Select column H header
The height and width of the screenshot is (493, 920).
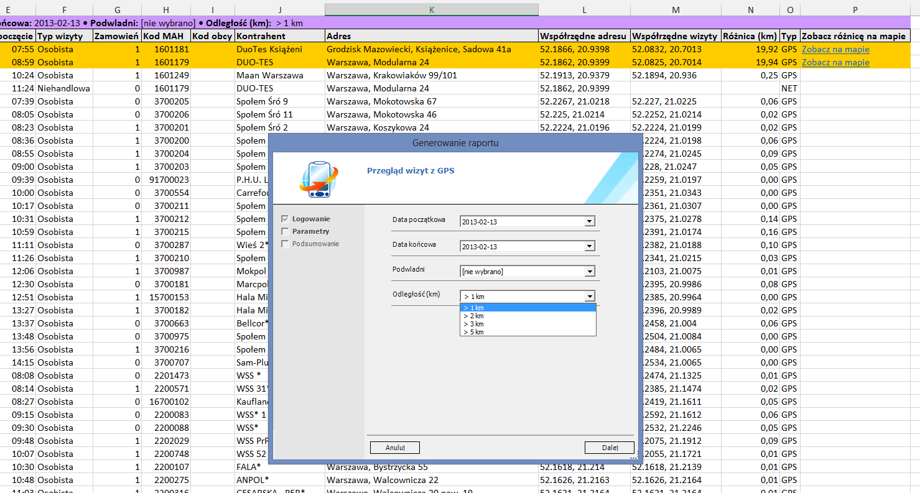[165, 10]
